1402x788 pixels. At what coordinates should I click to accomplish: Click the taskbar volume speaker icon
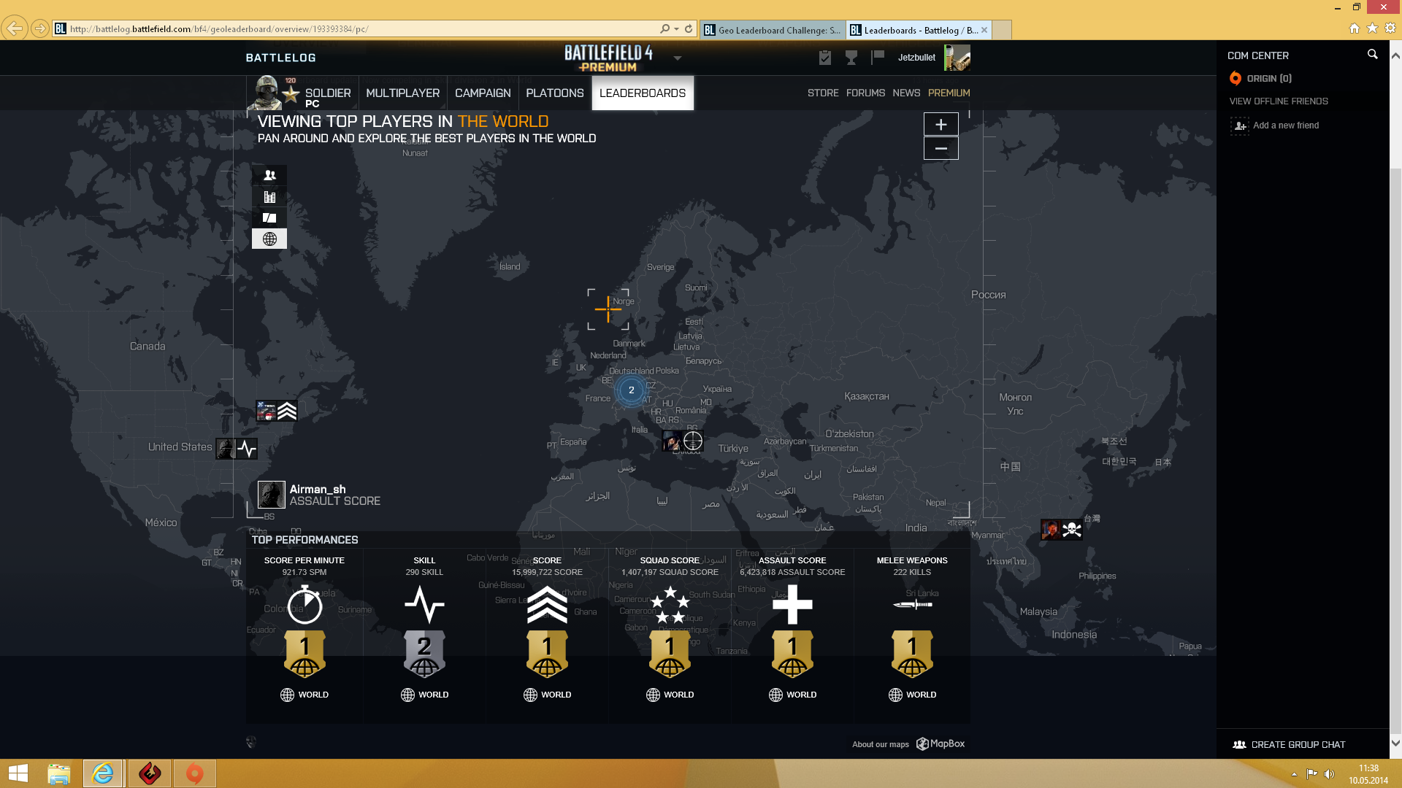click(1329, 774)
